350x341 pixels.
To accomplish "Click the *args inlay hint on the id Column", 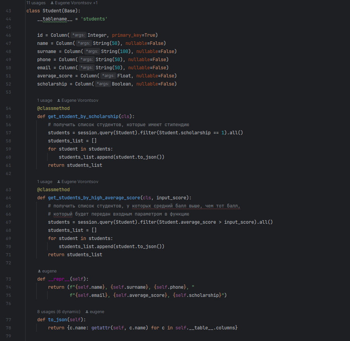I will pyautogui.click(x=78, y=35).
